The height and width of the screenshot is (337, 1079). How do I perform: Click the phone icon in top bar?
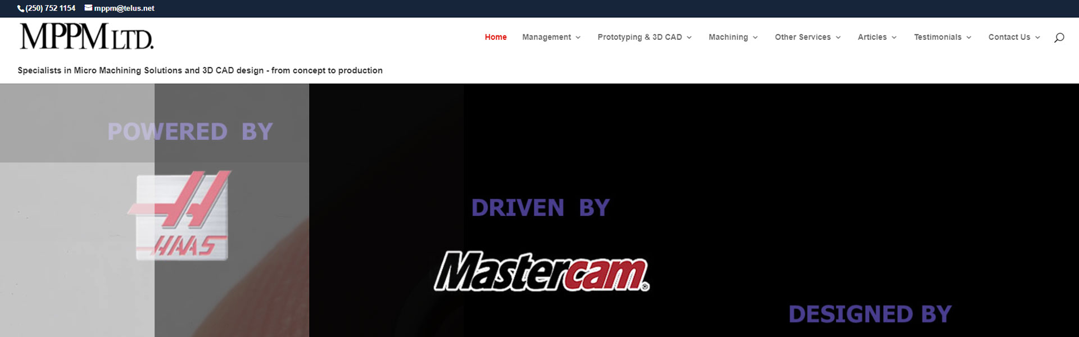point(21,8)
